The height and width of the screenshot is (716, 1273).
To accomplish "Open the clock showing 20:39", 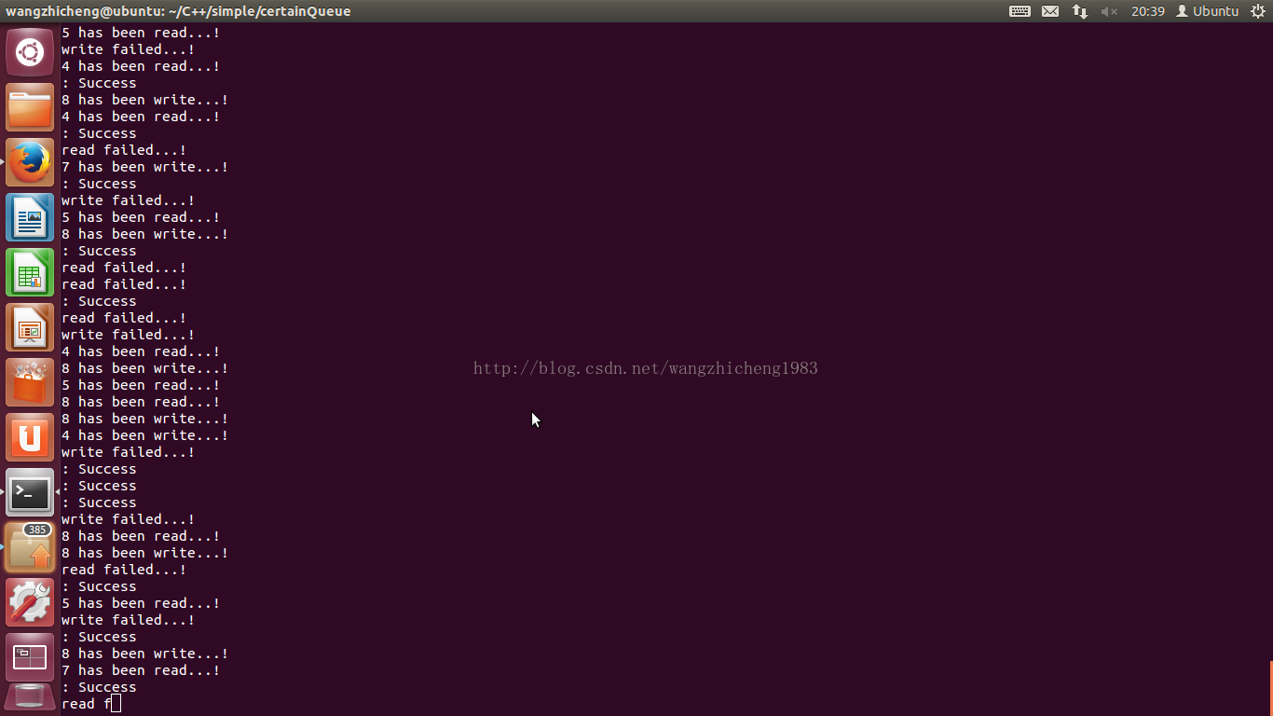I will point(1148,11).
